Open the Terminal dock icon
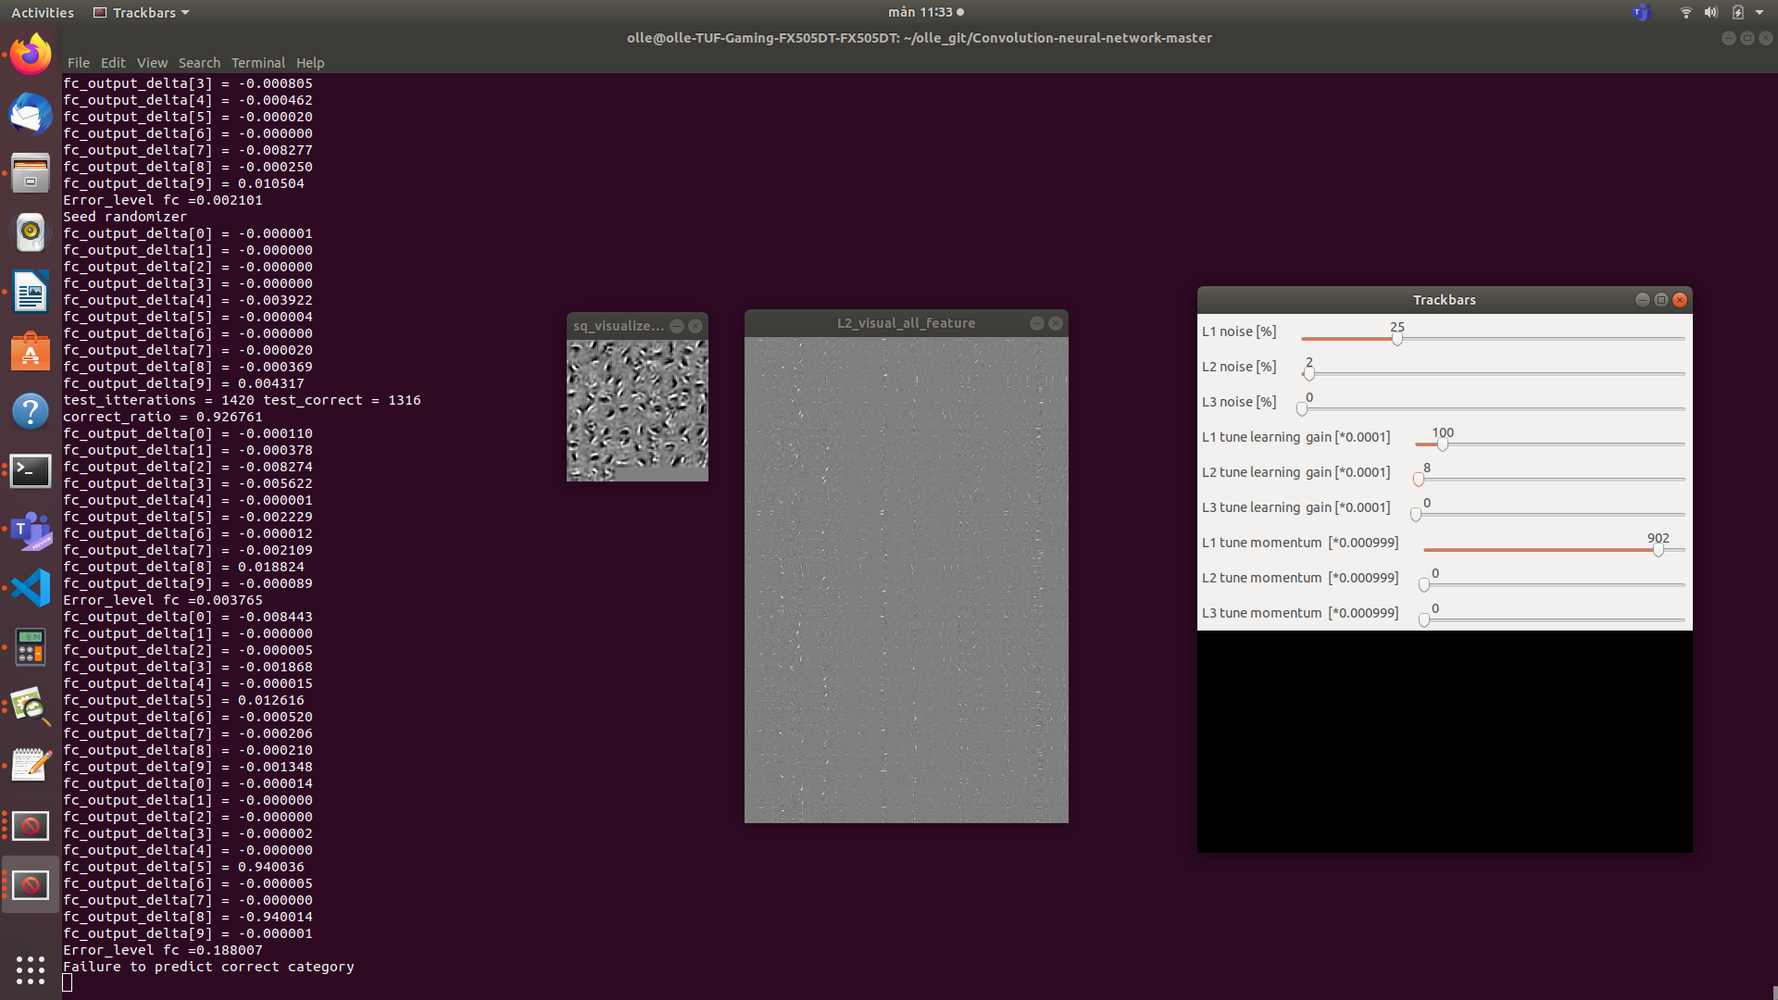1778x1000 pixels. pyautogui.click(x=31, y=470)
